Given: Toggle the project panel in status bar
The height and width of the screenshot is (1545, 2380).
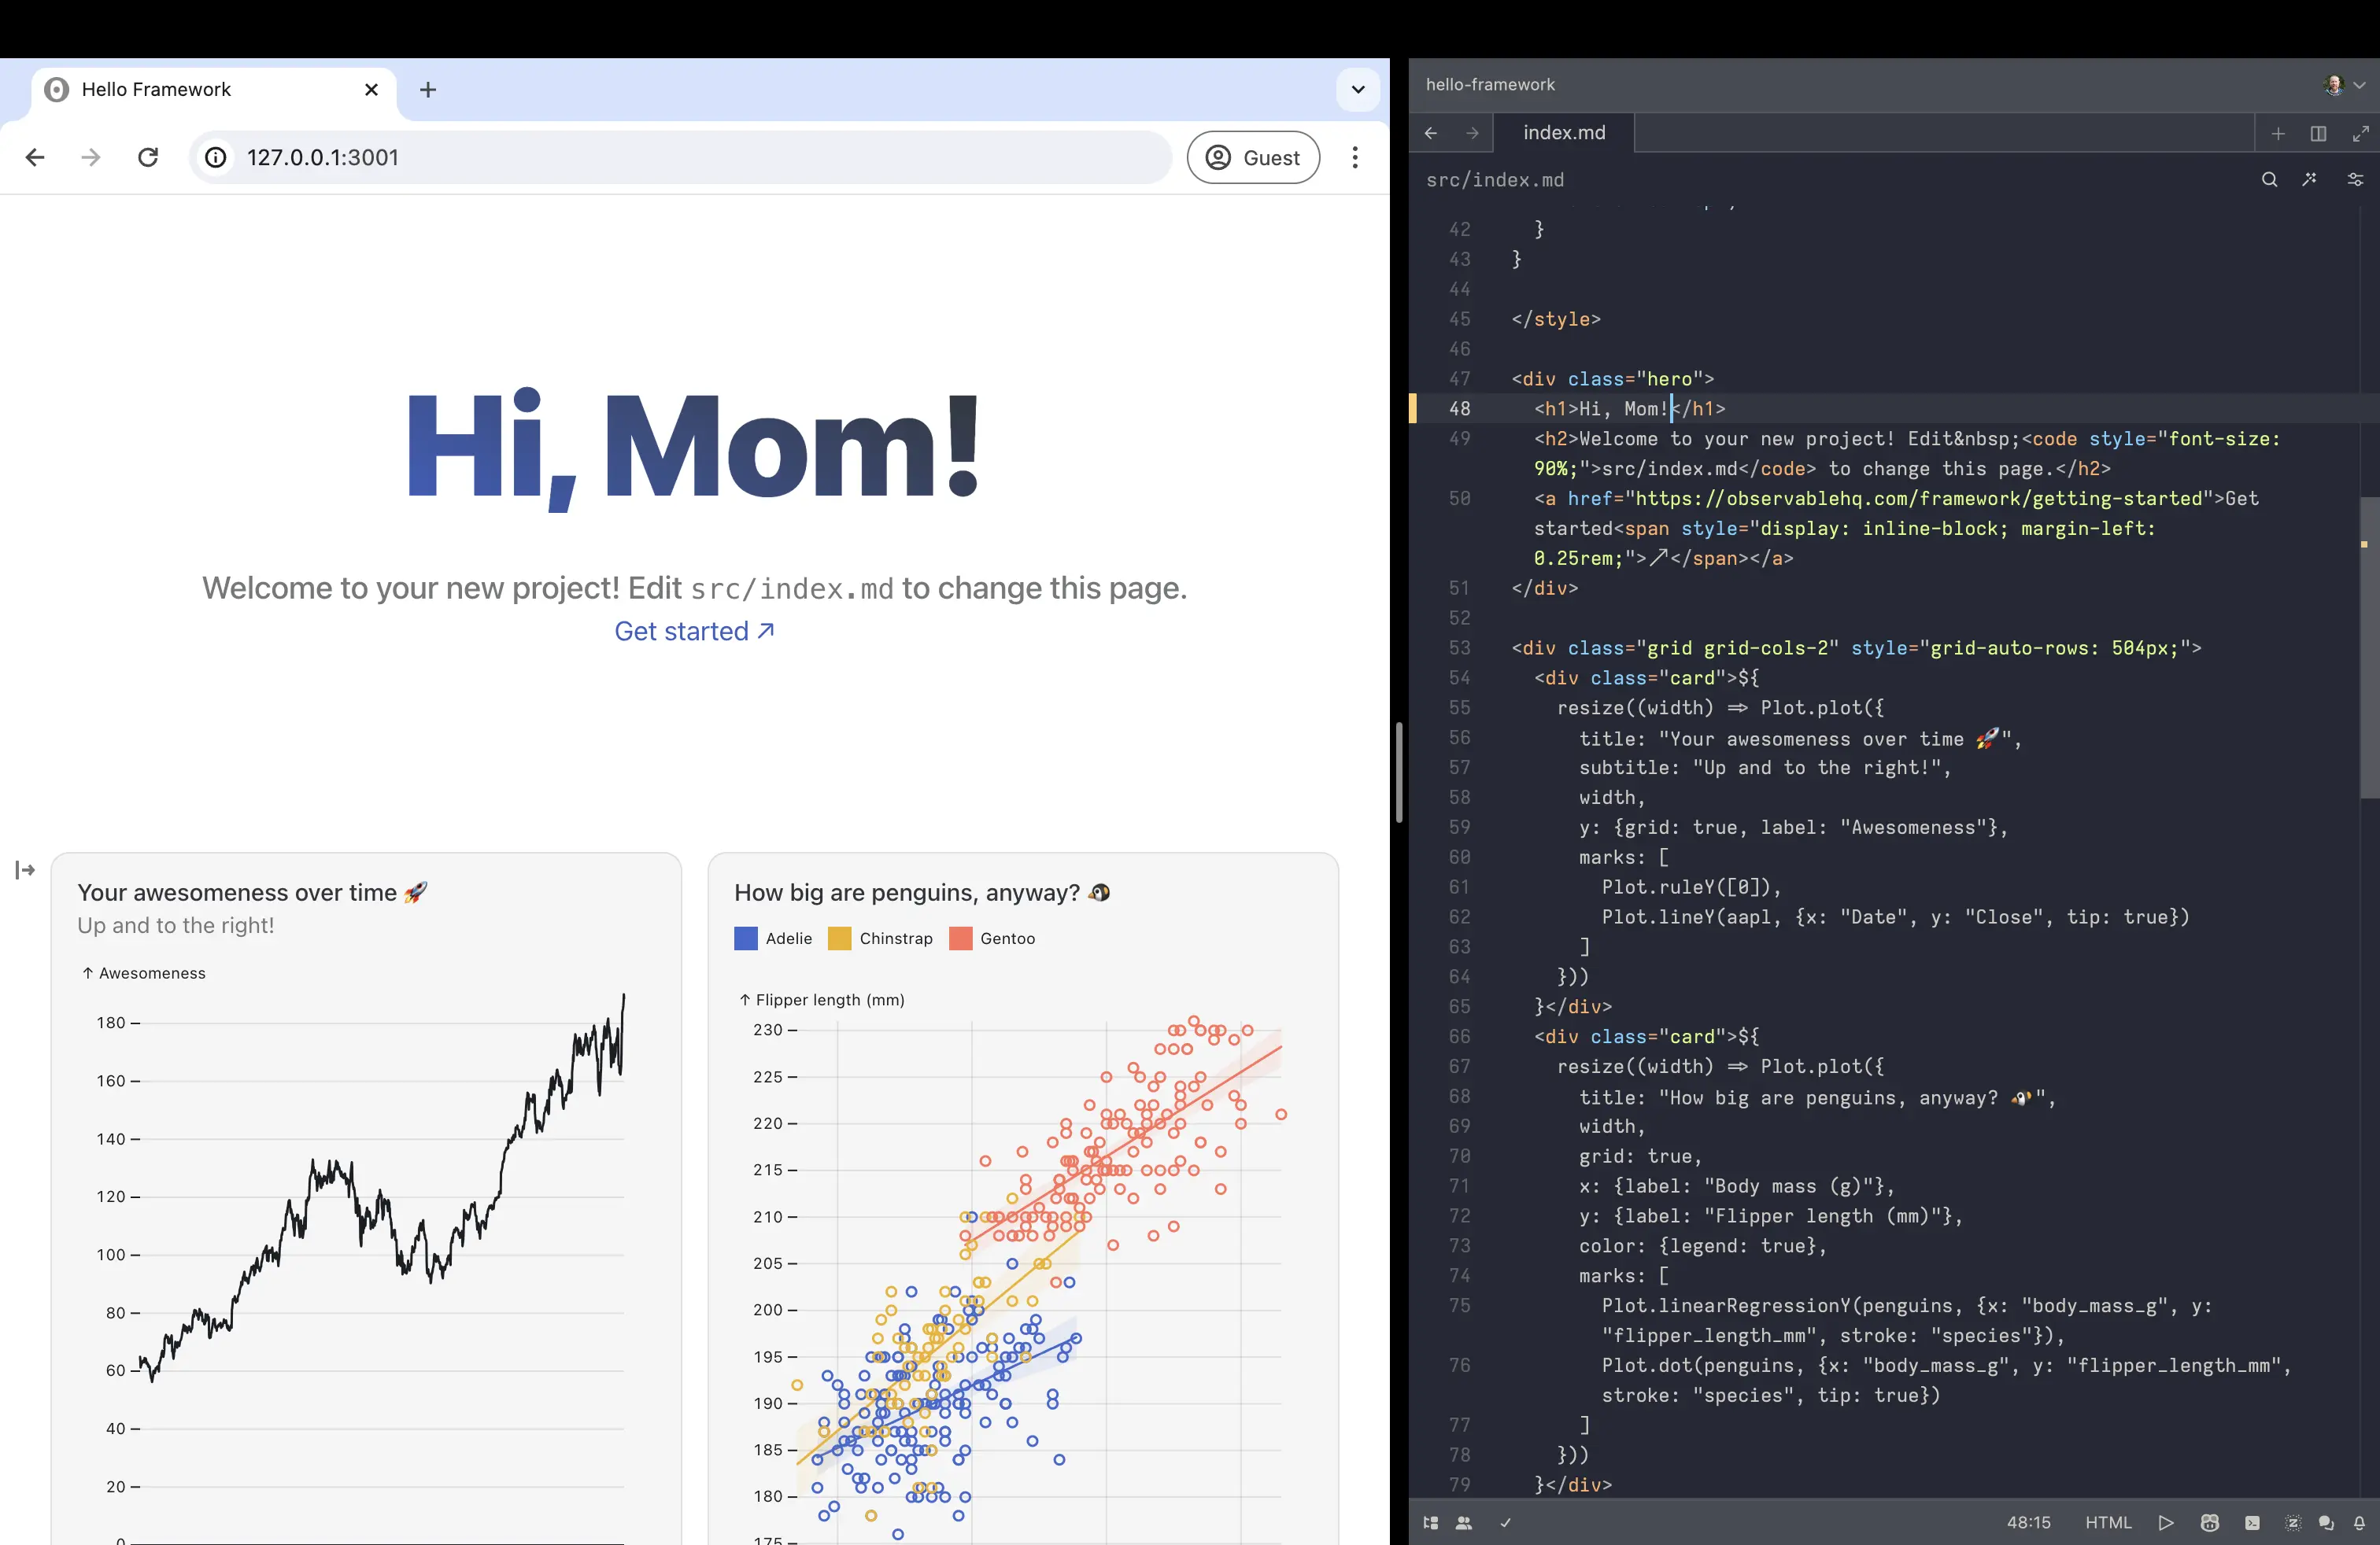Looking at the screenshot, I should point(1431,1522).
